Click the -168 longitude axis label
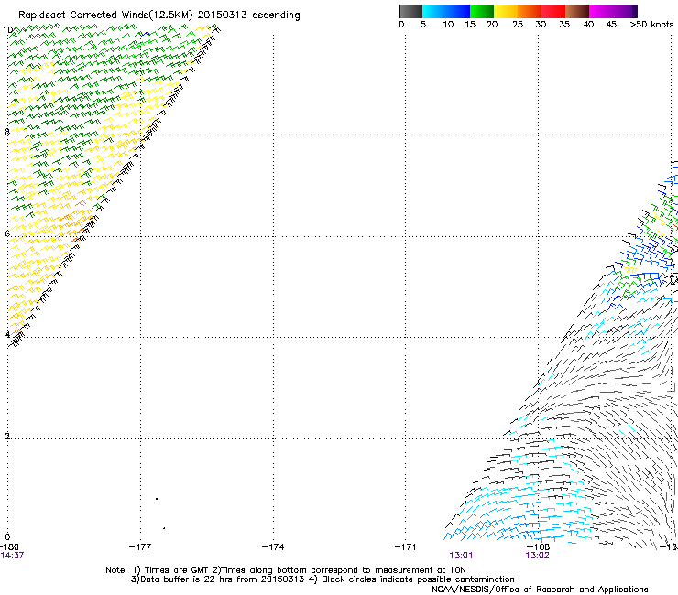678x595 pixels. (539, 547)
